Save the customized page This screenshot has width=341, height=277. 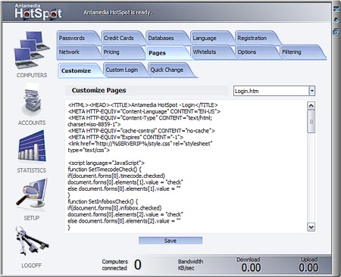(170, 241)
